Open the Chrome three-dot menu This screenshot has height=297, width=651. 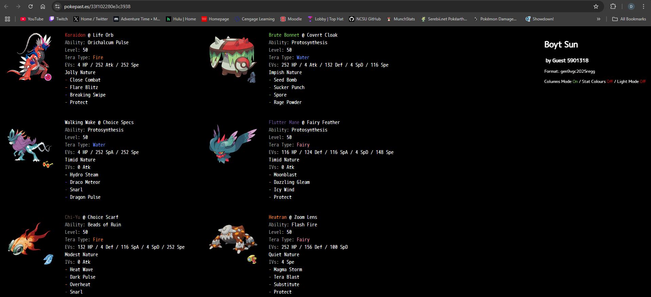[x=644, y=6]
